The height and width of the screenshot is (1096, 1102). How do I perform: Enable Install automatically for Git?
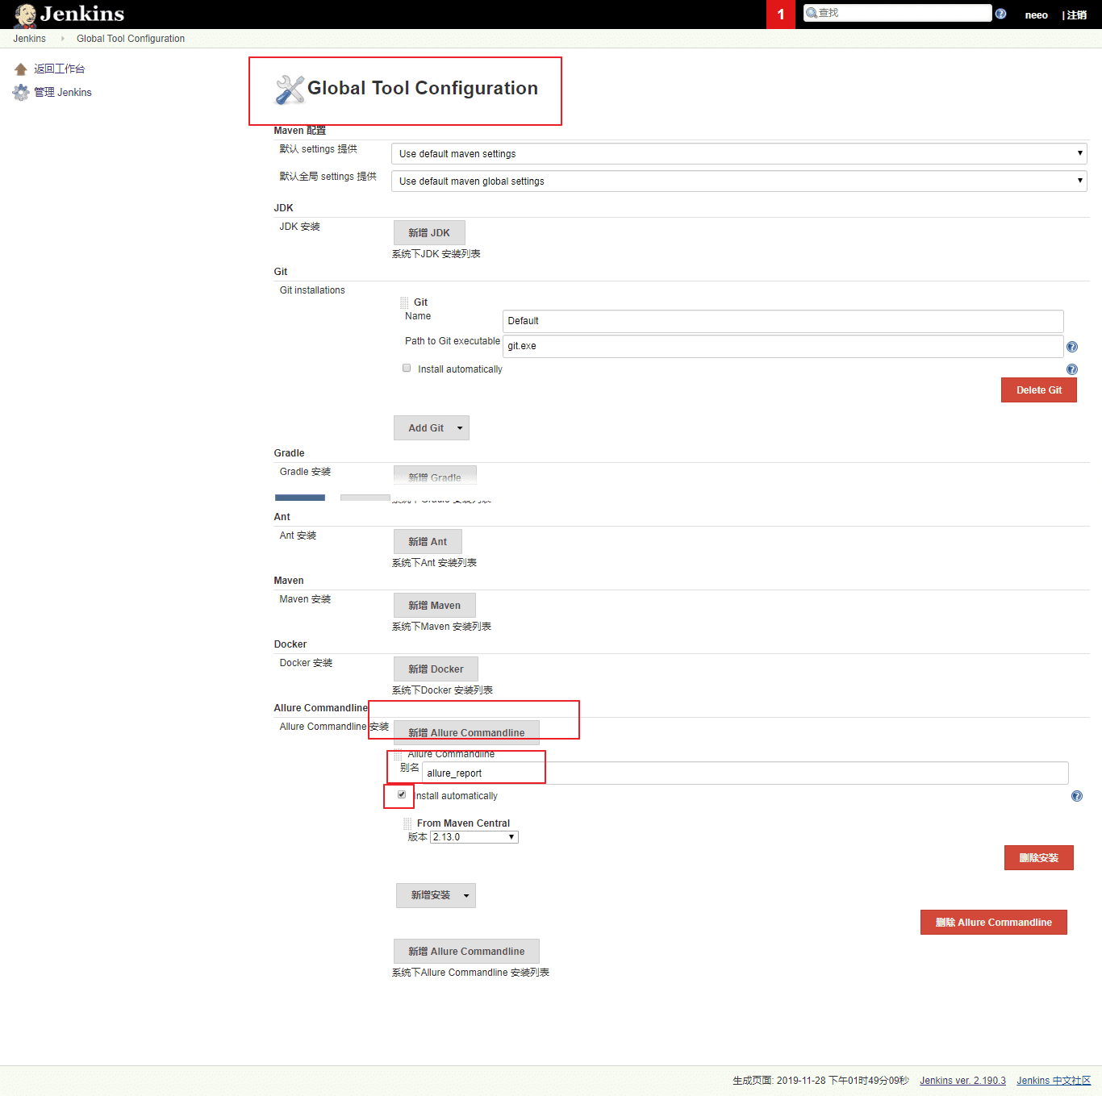click(407, 368)
